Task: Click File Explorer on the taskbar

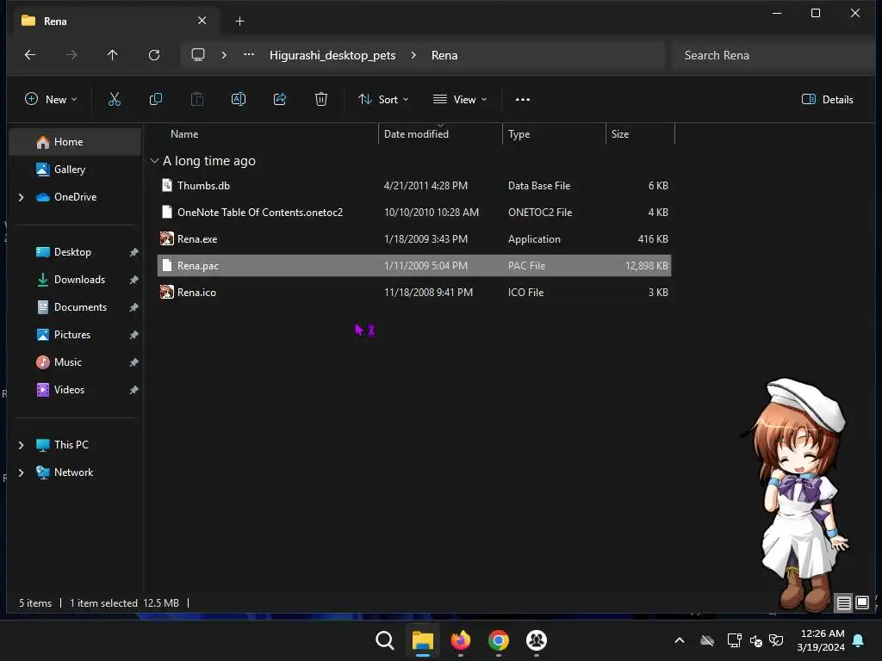Action: coord(422,640)
